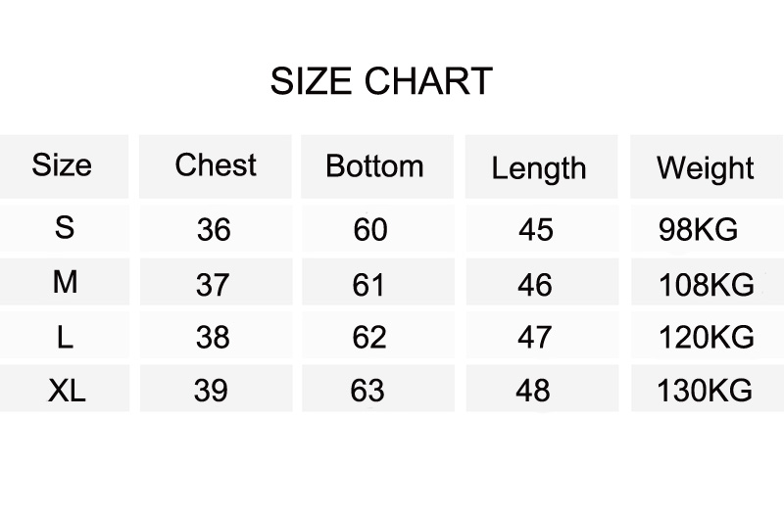
Task: Select the L size row label
Action: click(x=65, y=337)
